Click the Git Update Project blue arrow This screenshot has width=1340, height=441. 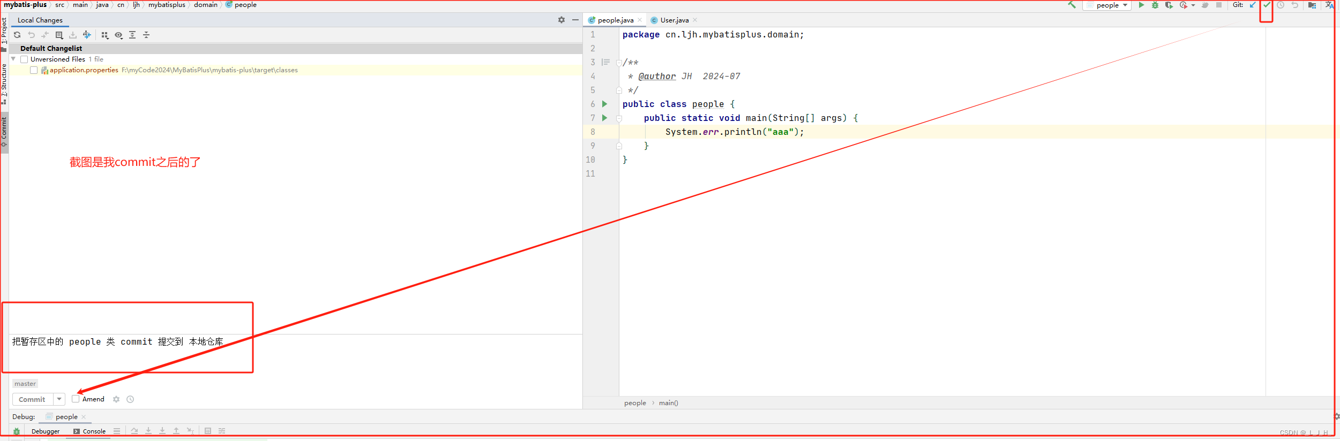coord(1253,5)
